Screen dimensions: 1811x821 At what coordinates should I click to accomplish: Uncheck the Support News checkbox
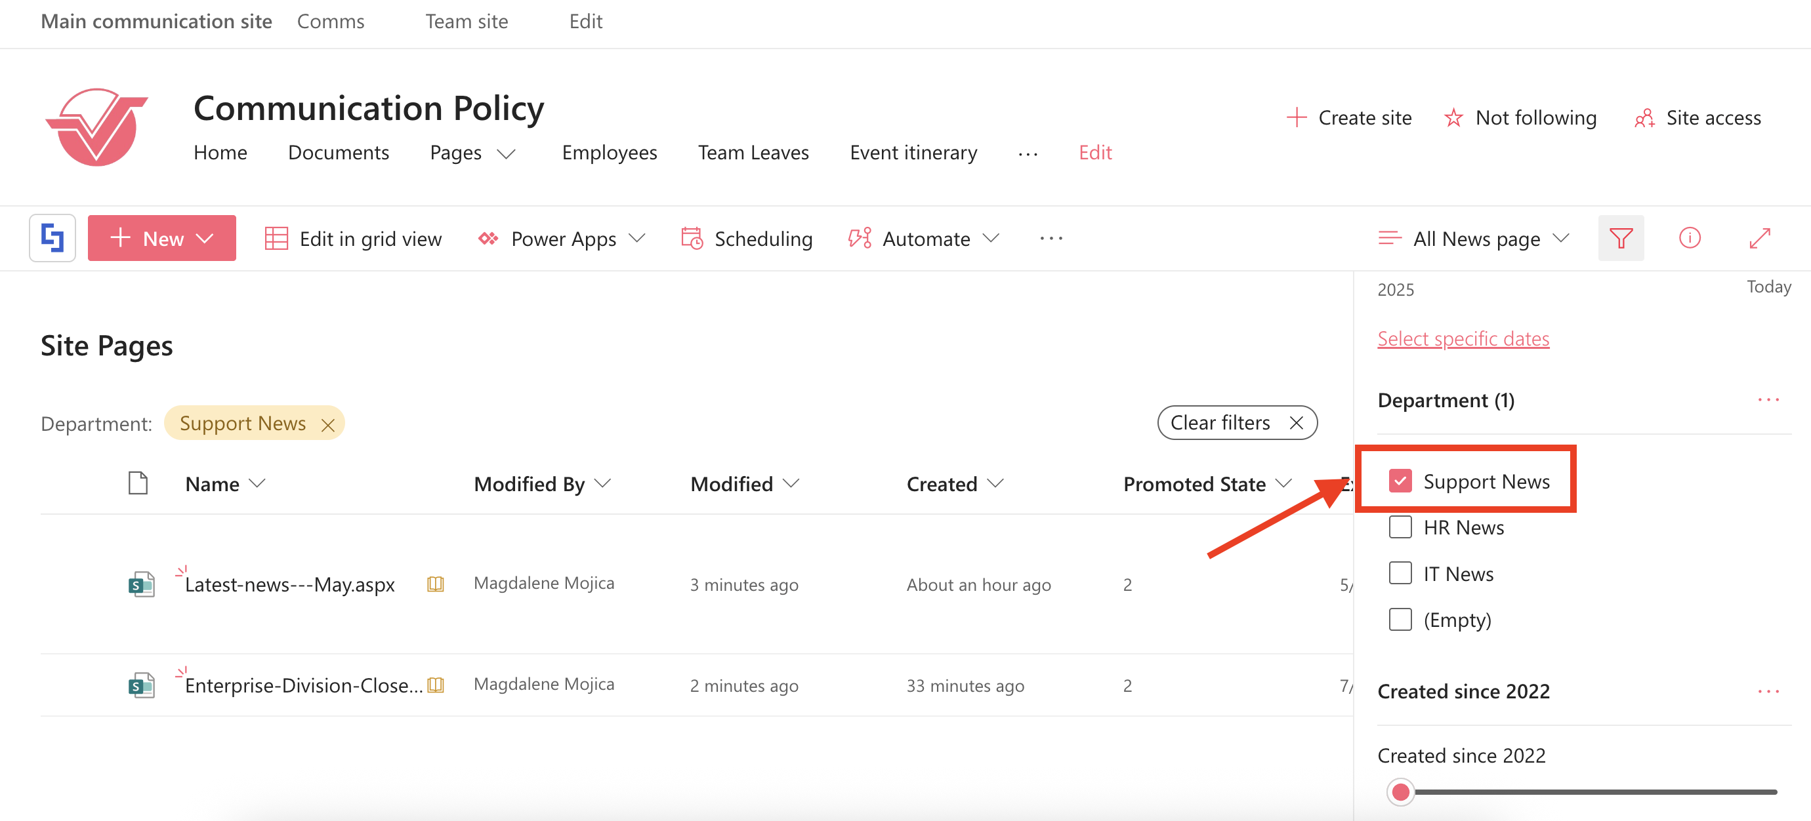(1400, 481)
